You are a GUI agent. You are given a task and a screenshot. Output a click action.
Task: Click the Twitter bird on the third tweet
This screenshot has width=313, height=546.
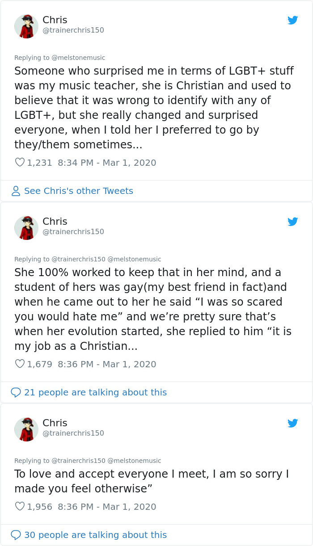pos(293,423)
